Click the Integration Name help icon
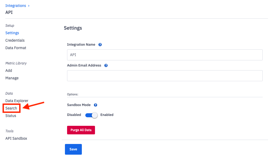Image resolution: width=271 pixels, height=160 pixels. tap(100, 45)
